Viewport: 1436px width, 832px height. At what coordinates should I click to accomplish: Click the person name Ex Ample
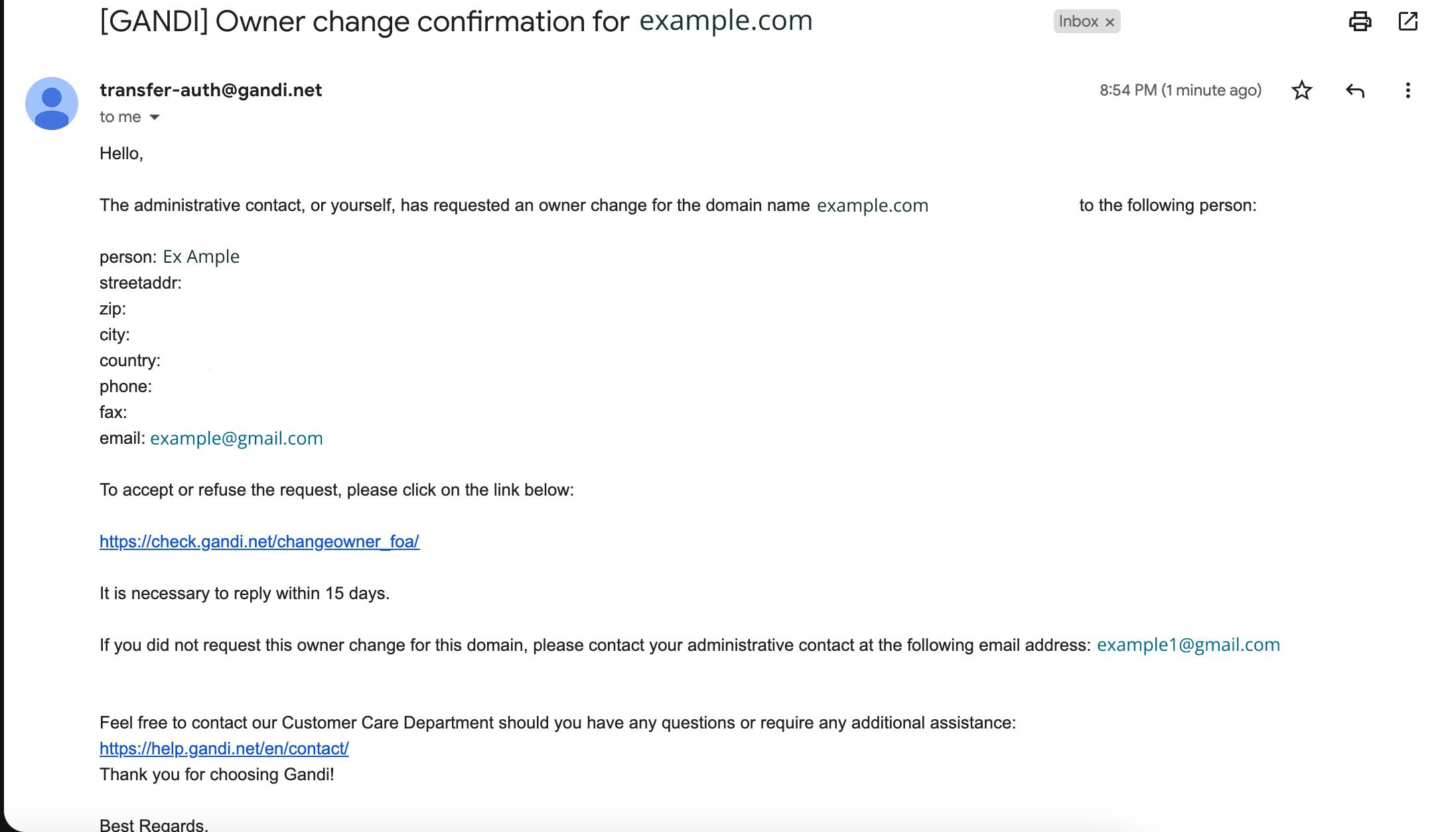tap(201, 257)
